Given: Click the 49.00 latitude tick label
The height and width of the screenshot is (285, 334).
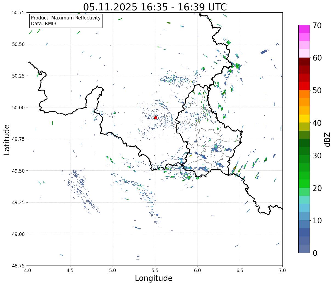Looking at the screenshot, I should point(18,234).
